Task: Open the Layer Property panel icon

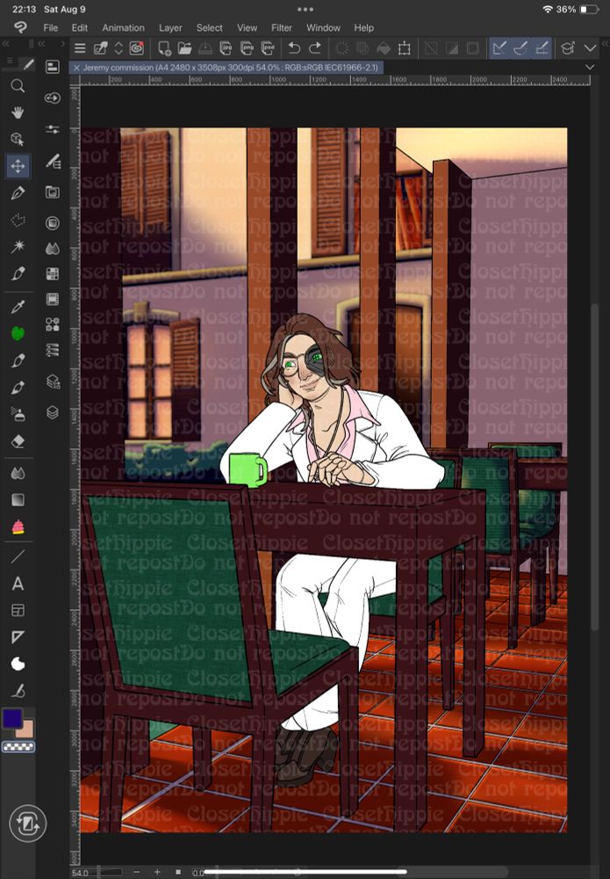Action: pos(53,381)
